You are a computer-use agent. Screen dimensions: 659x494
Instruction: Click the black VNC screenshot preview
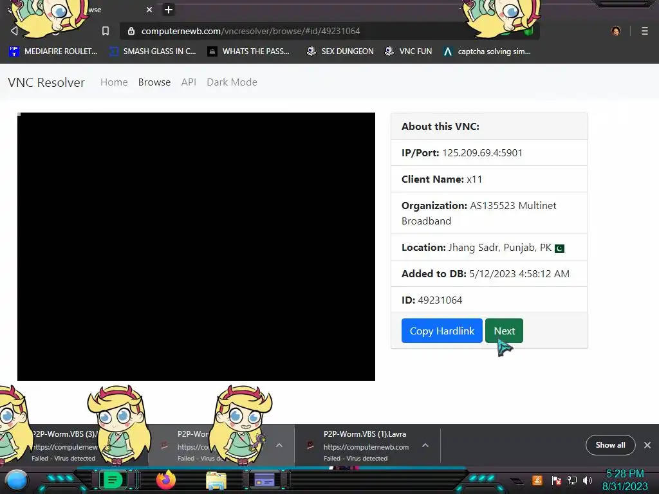pyautogui.click(x=196, y=246)
